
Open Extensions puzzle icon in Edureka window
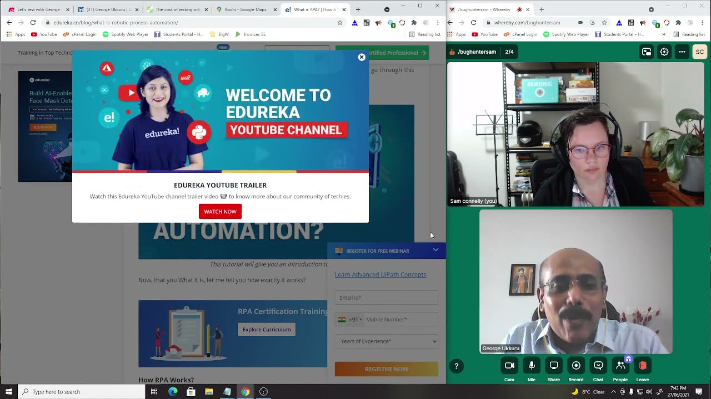(414, 22)
